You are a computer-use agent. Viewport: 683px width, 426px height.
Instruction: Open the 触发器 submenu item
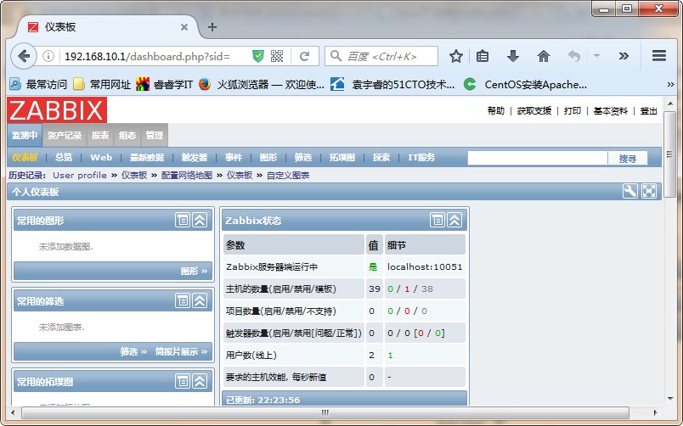[195, 157]
